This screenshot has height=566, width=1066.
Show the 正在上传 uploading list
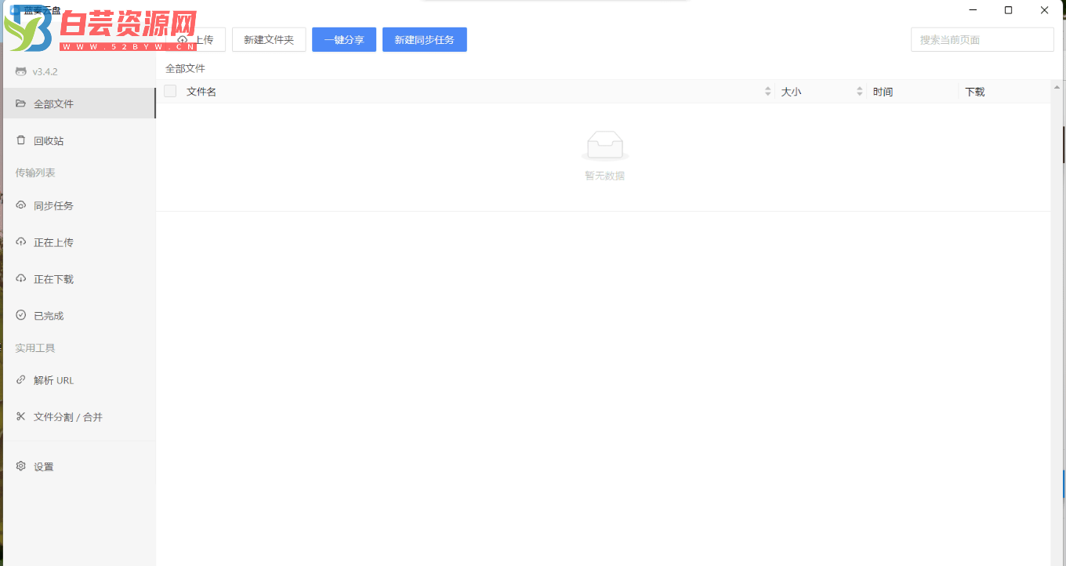click(78, 242)
